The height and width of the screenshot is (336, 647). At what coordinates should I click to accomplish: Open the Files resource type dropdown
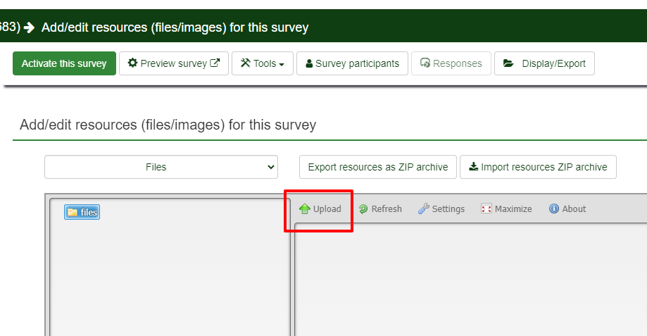pyautogui.click(x=161, y=167)
